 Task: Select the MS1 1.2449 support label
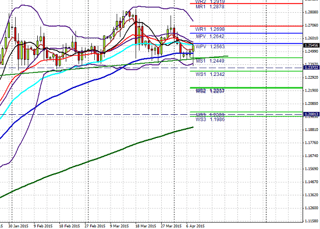(x=210, y=61)
